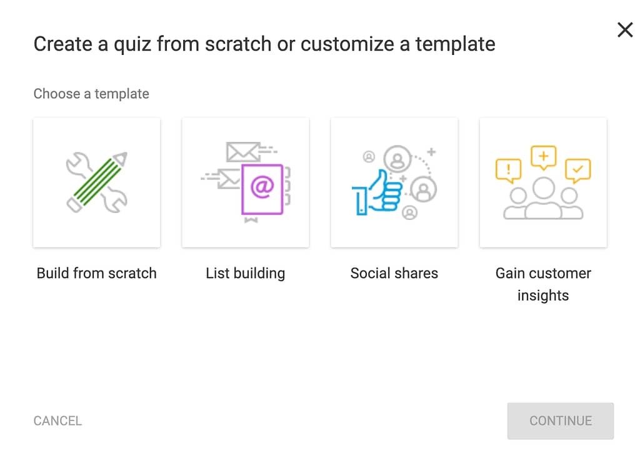Select the Social shares template card

394,182
